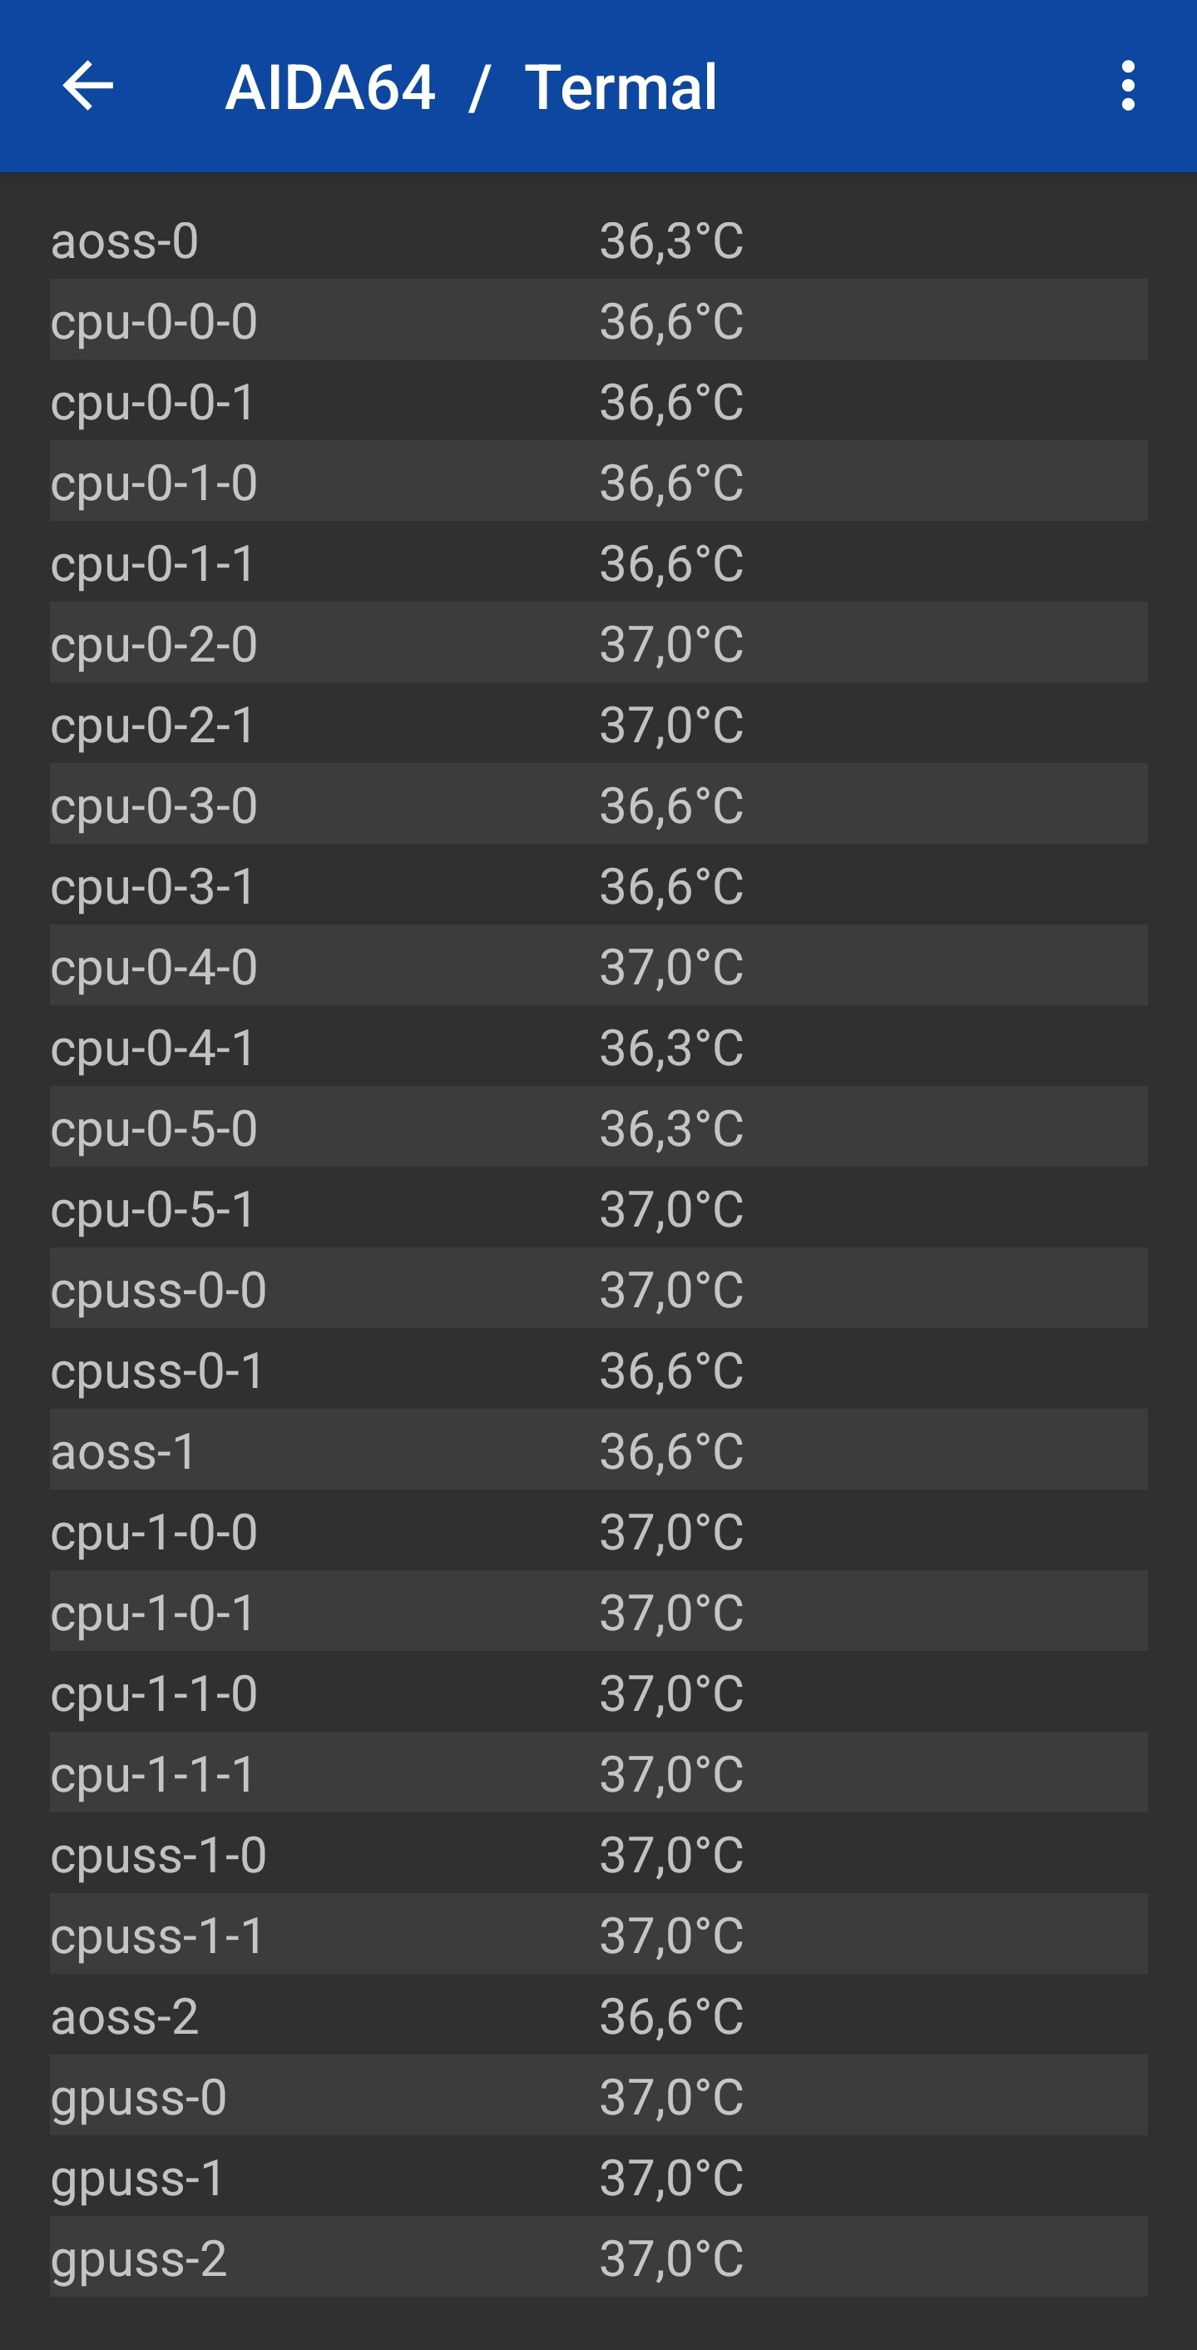
Task: Open the three-dot overflow menu
Action: (1128, 86)
